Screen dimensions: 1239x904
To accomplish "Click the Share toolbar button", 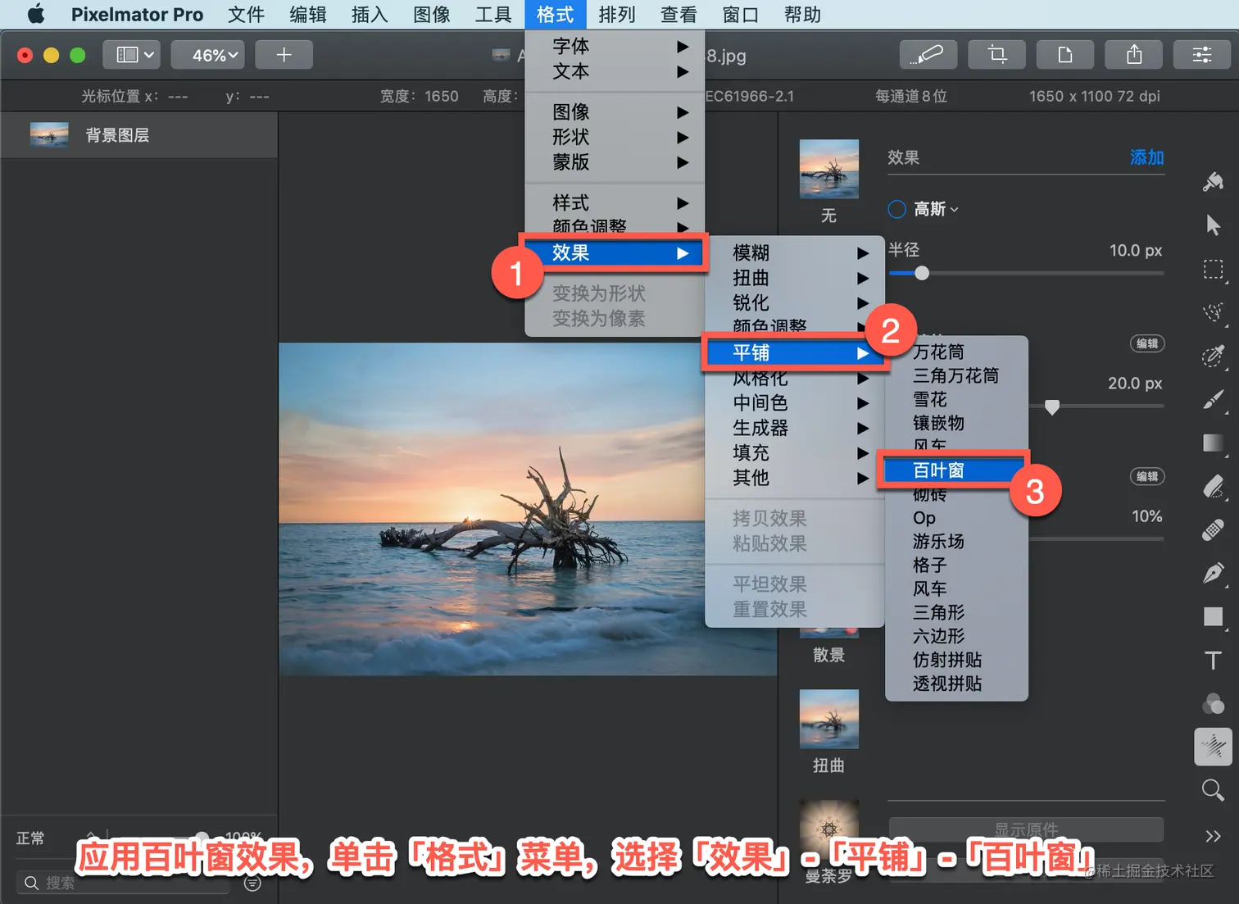I will 1134,55.
